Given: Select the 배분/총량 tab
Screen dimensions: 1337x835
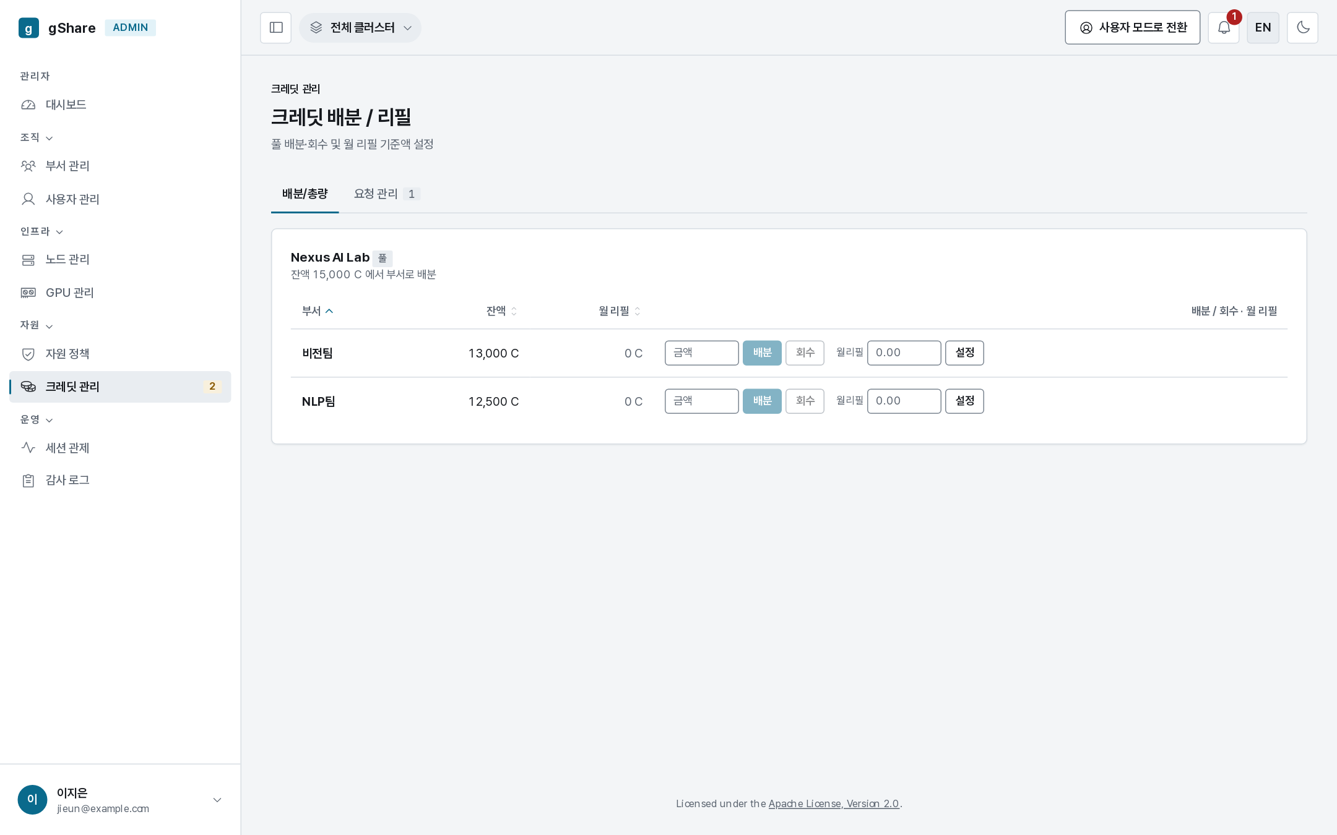Looking at the screenshot, I should (305, 194).
